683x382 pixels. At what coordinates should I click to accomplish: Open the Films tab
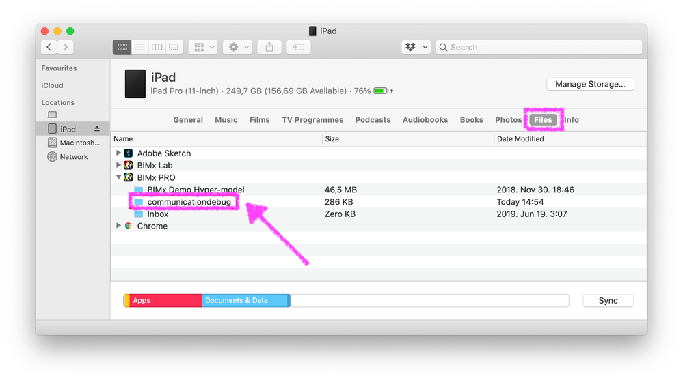point(260,120)
